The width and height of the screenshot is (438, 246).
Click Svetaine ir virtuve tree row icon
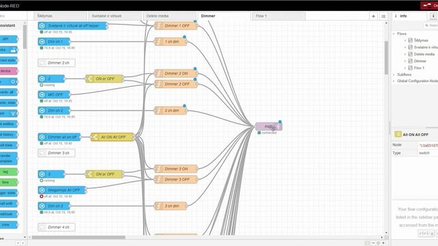(x=411, y=47)
